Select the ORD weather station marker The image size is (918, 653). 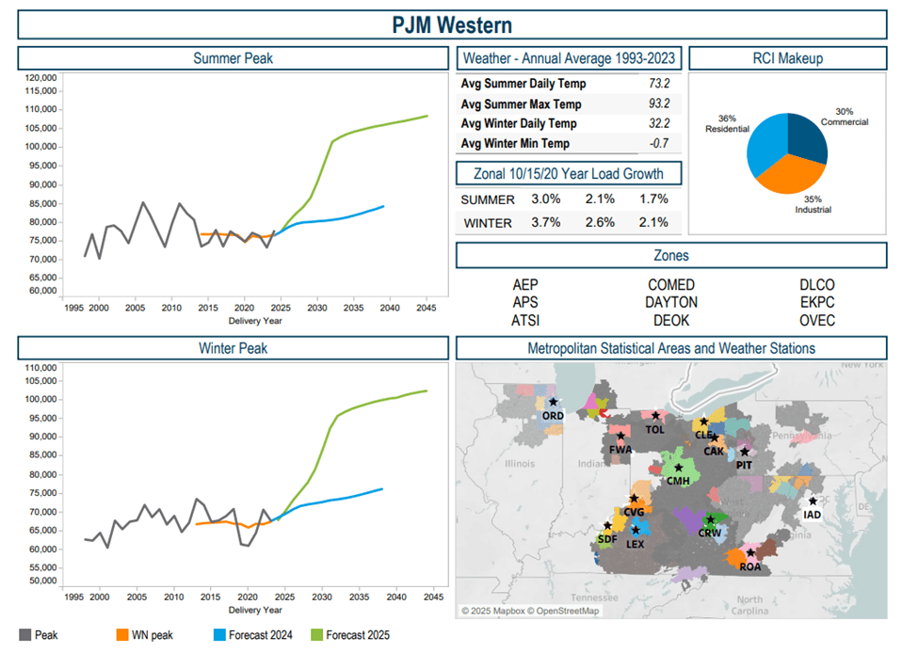(554, 401)
